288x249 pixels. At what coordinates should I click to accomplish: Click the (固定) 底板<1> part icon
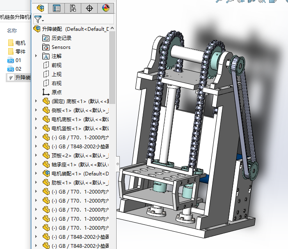(46, 101)
